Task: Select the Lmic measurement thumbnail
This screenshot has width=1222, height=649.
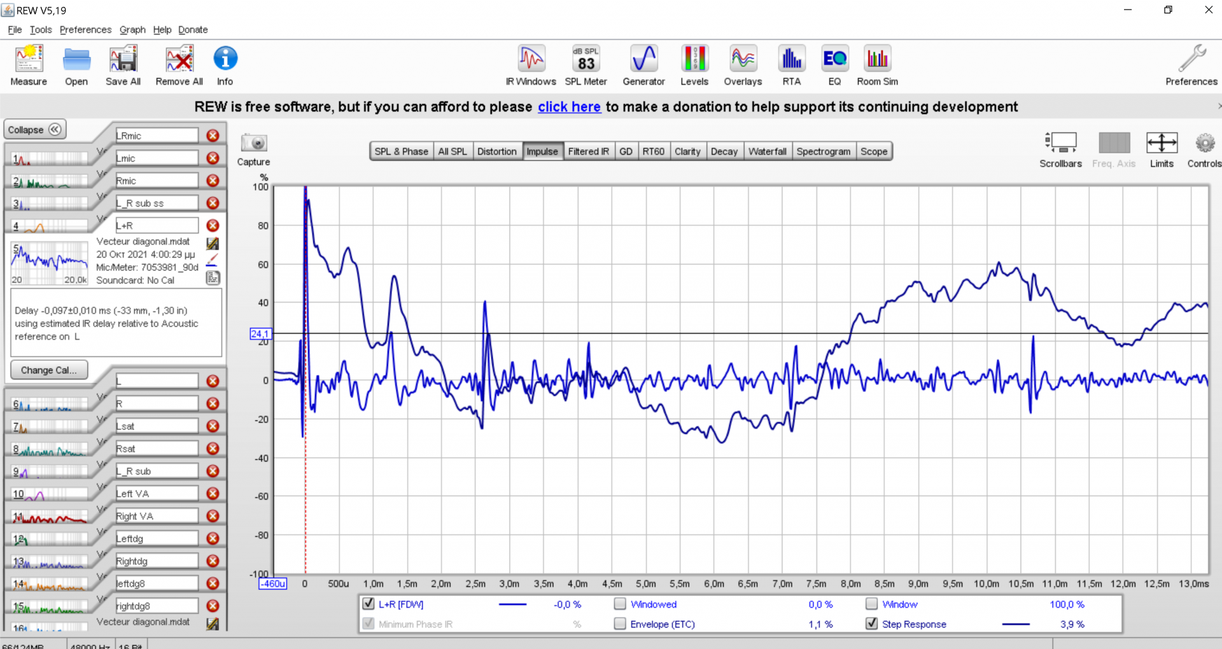Action: pyautogui.click(x=50, y=181)
